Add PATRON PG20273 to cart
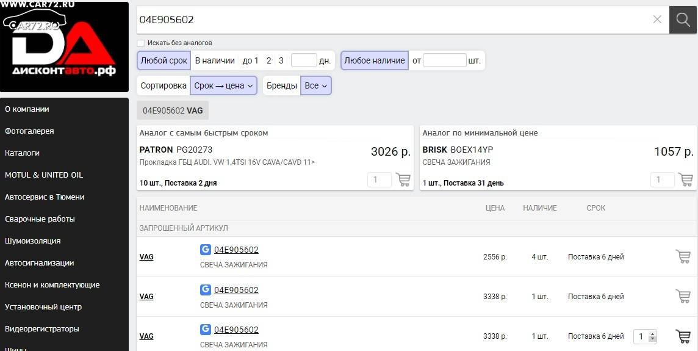Image resolution: width=698 pixels, height=351 pixels. click(x=403, y=180)
